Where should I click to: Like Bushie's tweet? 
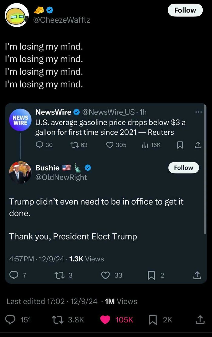tap(105, 275)
